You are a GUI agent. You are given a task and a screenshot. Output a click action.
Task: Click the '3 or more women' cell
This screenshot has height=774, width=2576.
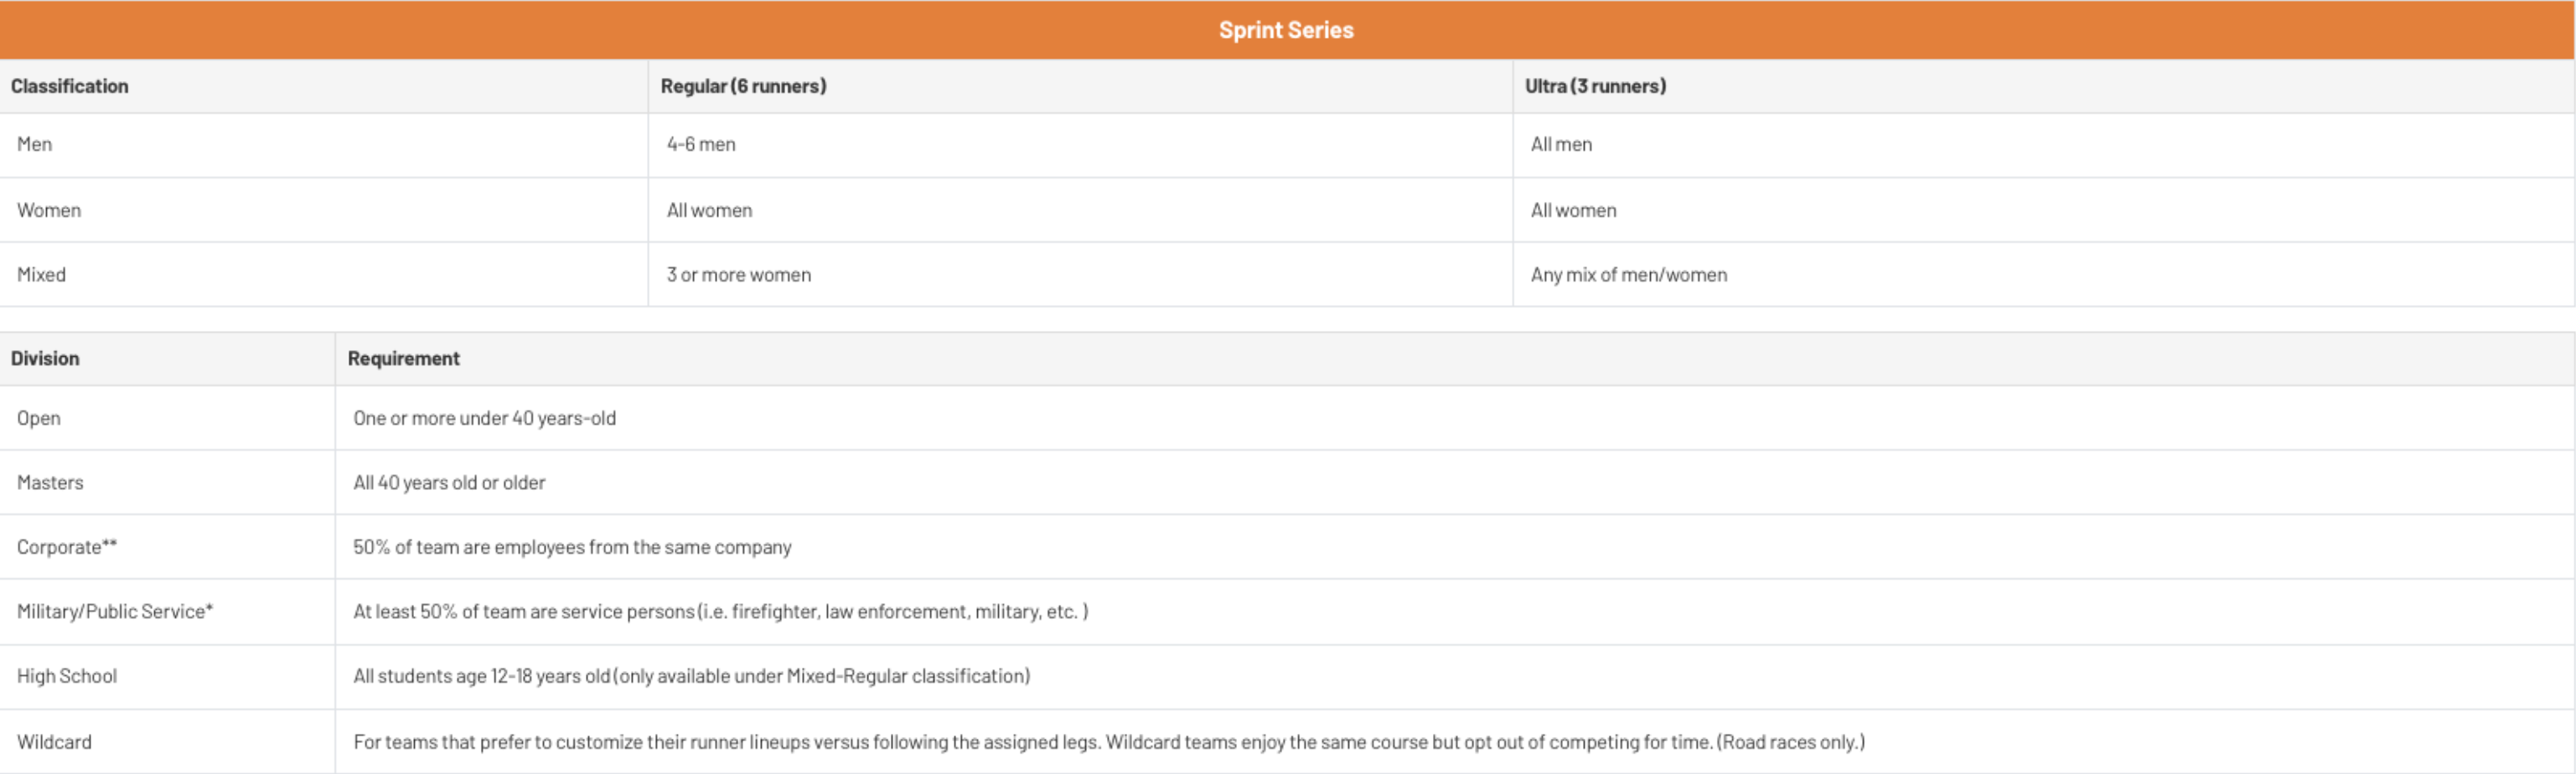point(739,274)
